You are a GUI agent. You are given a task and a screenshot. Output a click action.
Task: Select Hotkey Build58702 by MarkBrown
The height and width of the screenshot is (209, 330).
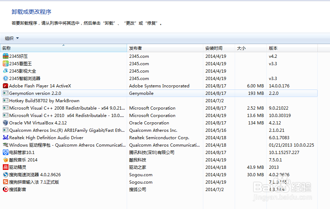click(x=44, y=101)
